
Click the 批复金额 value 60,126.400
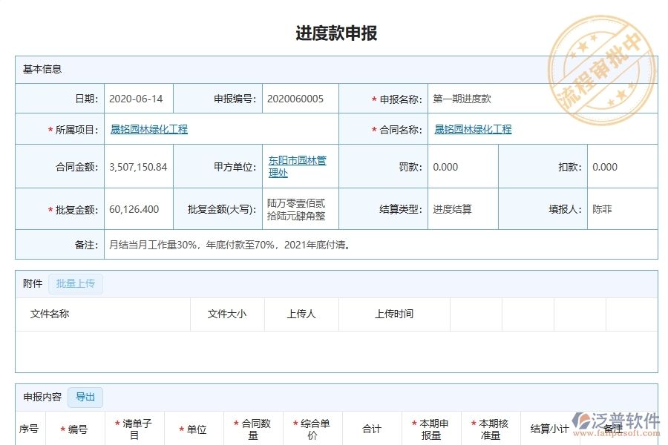137,208
